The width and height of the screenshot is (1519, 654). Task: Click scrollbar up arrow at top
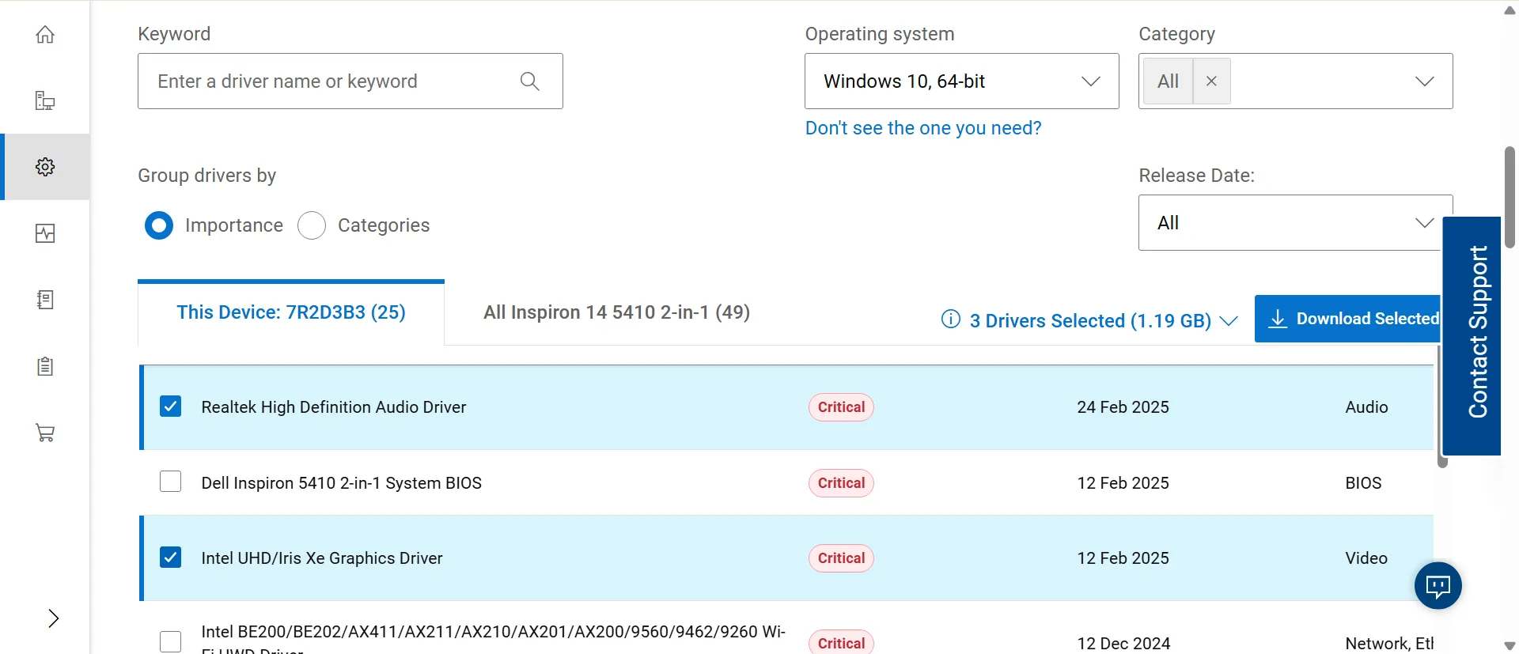(1510, 10)
